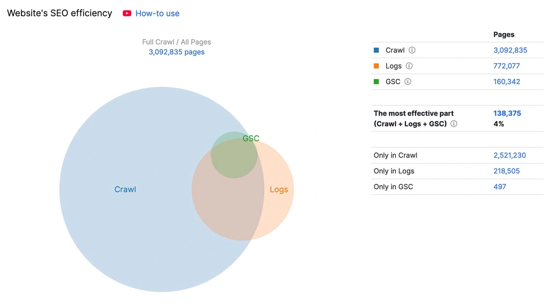This screenshot has width=549, height=304.
Task: Click info icon next to GSC
Action: point(408,81)
